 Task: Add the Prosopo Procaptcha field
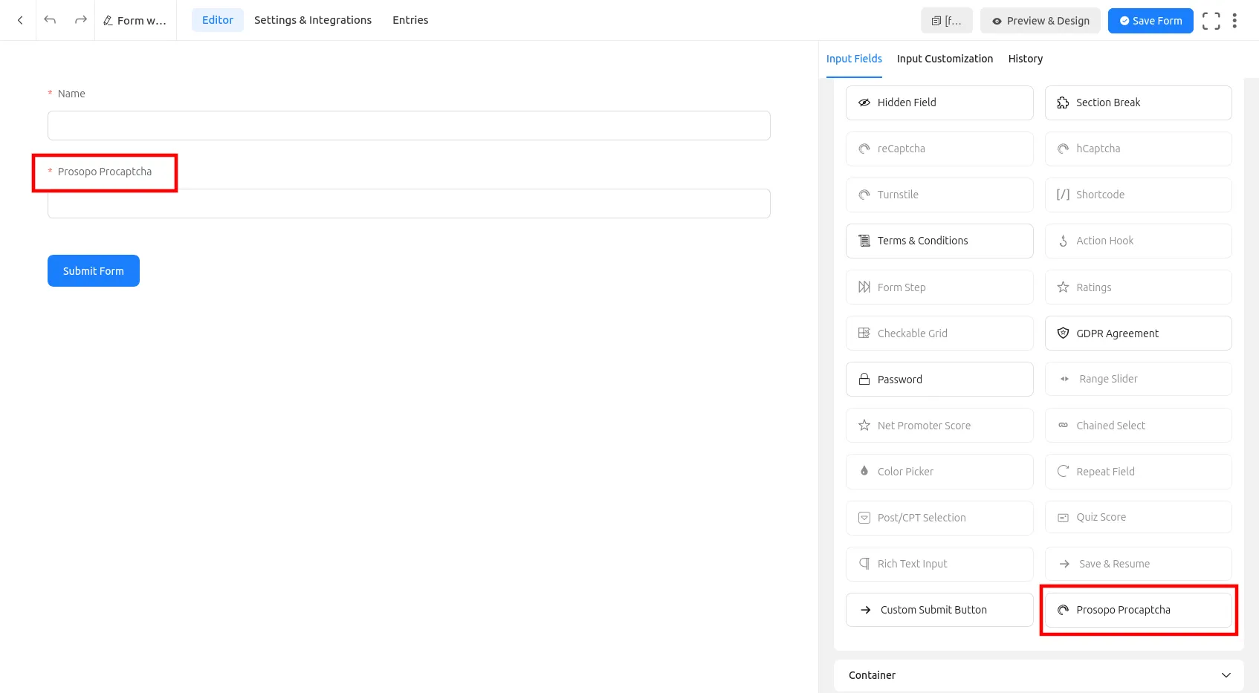click(1138, 610)
